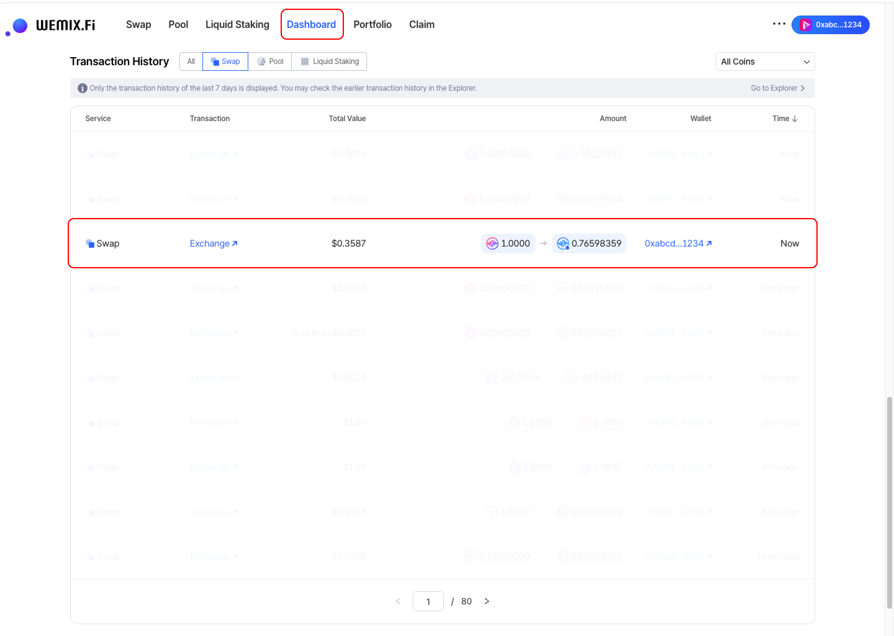Click the vertical page scrollbar thumb
This screenshot has width=894, height=636.
click(889, 502)
